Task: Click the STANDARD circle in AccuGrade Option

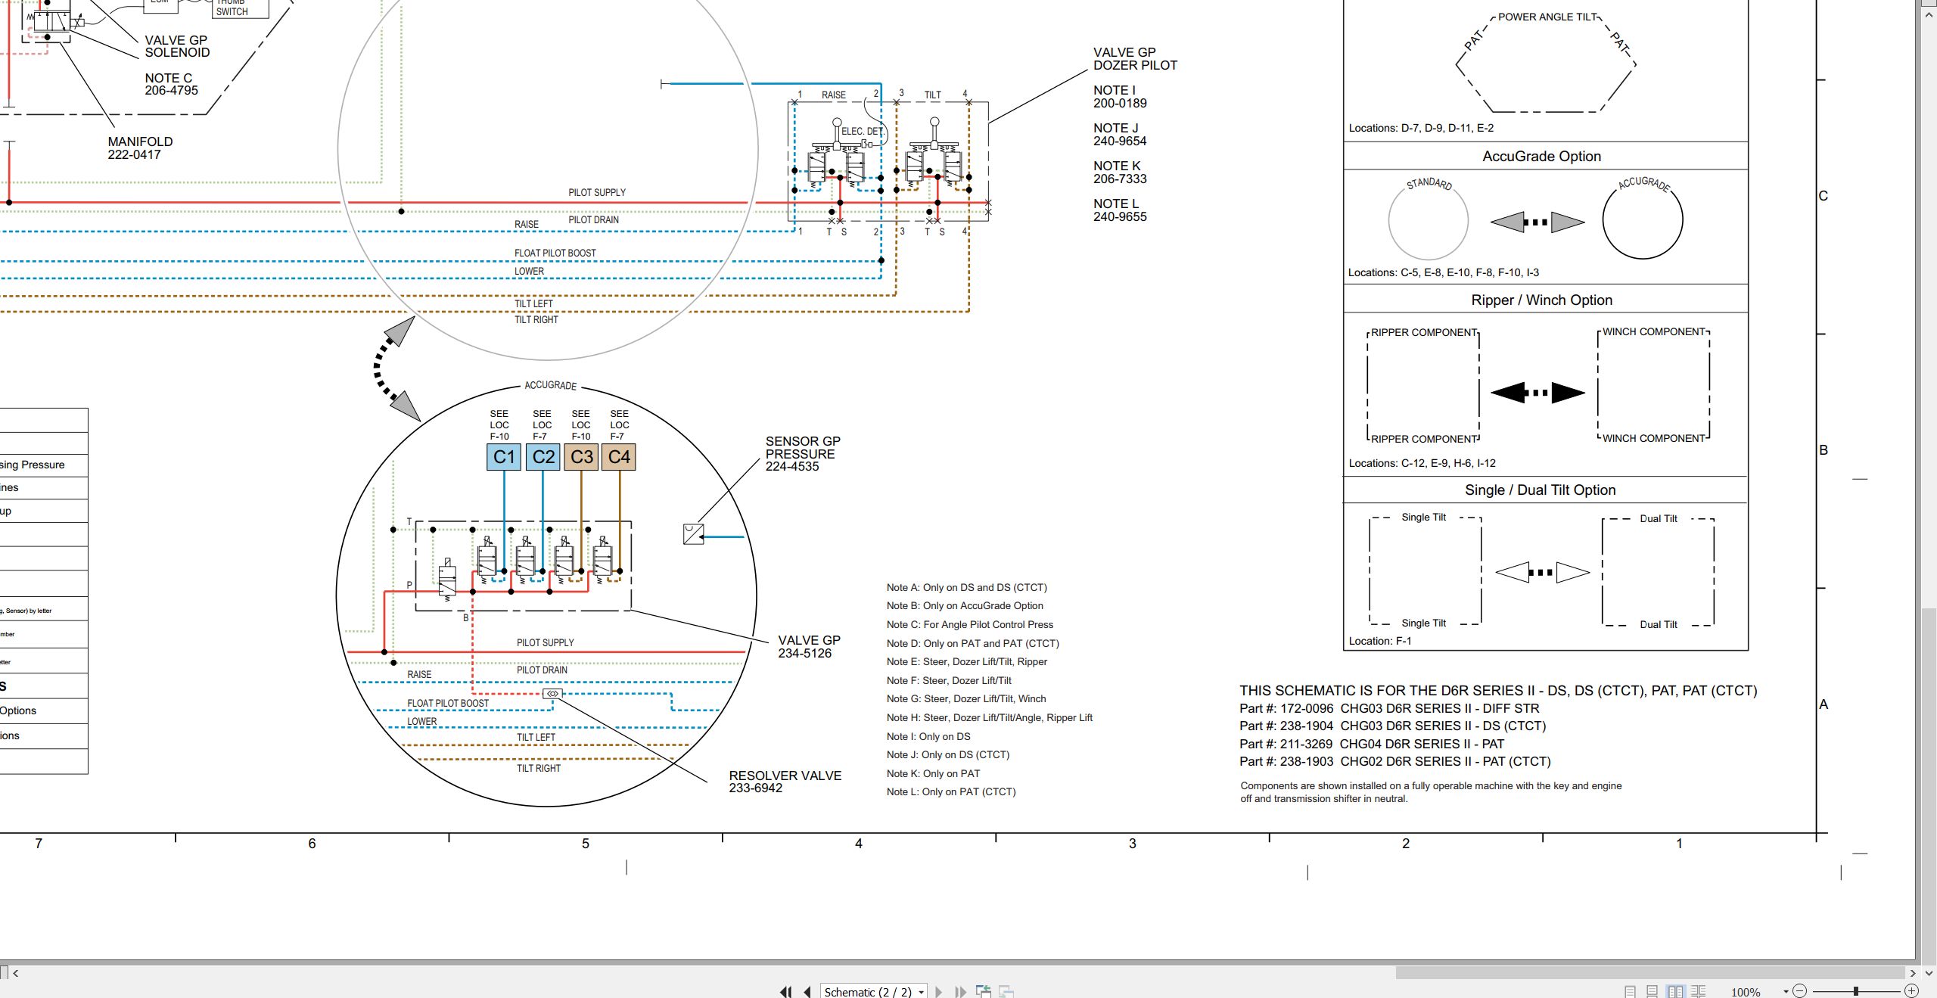Action: point(1429,220)
